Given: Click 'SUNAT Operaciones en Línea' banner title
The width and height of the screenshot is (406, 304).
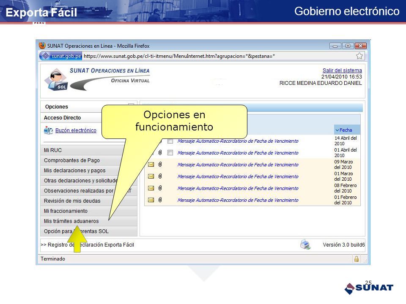Looking at the screenshot, I should [110, 71].
